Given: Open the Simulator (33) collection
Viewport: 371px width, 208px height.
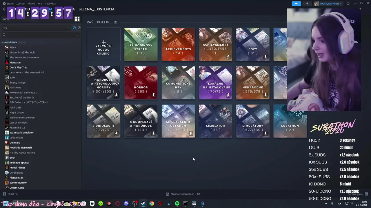Looking at the screenshot, I should click(x=215, y=121).
